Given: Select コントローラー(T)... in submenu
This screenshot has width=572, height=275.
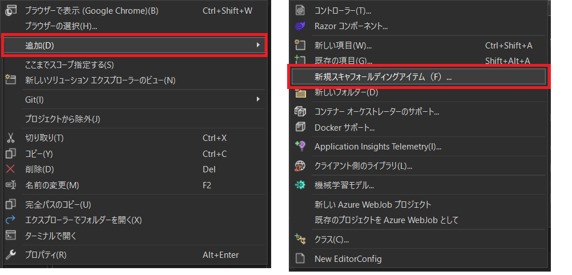Looking at the screenshot, I should (343, 11).
